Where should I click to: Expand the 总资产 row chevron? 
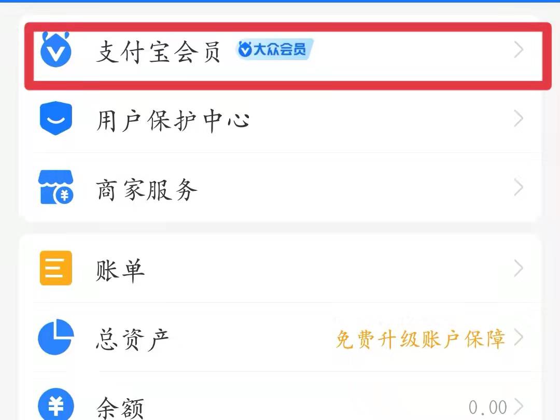518,338
